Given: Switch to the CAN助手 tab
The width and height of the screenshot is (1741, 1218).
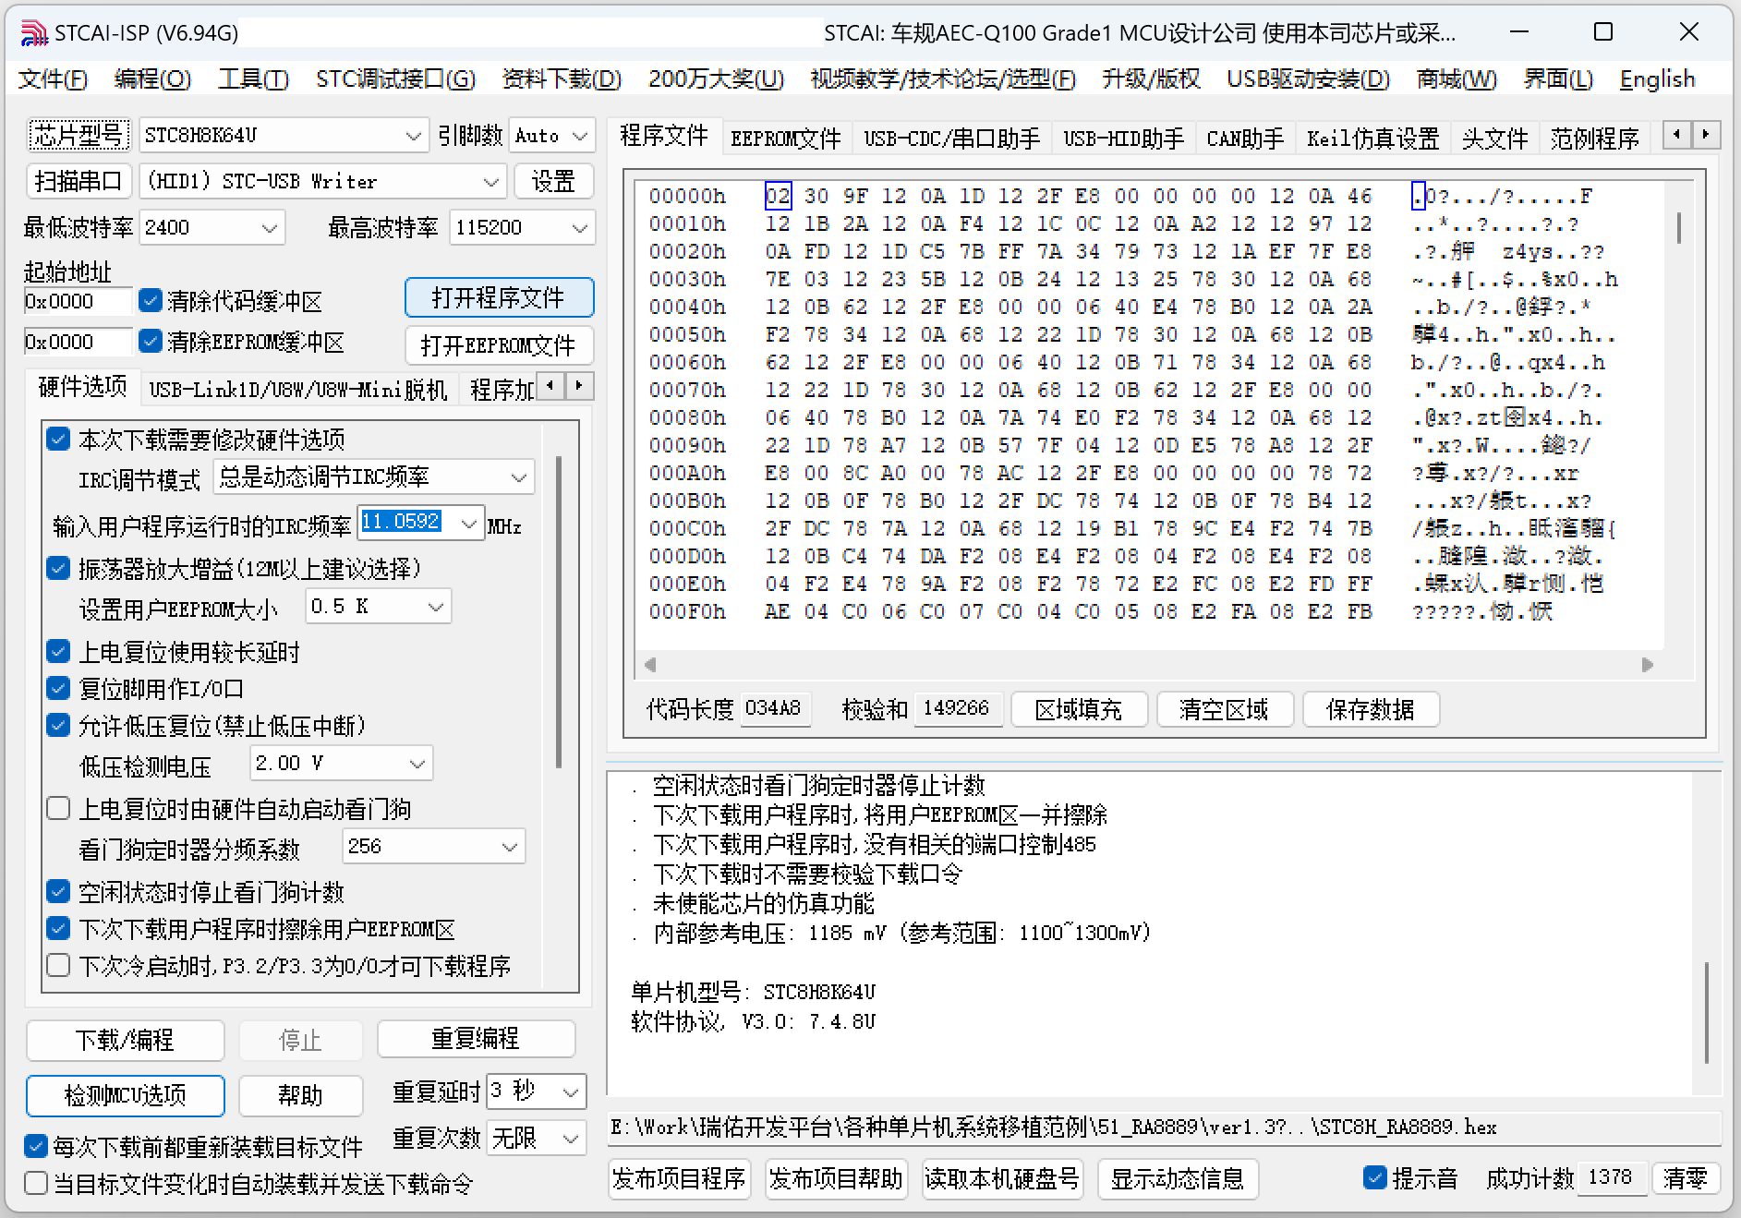Looking at the screenshot, I should (x=1244, y=139).
